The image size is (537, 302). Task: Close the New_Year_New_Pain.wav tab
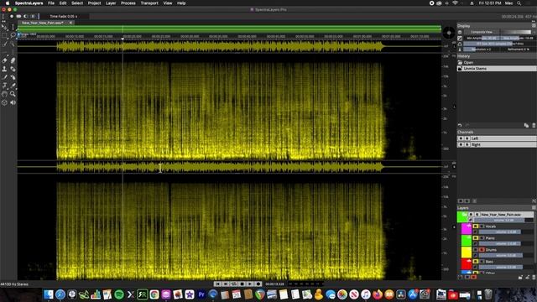tap(70, 23)
